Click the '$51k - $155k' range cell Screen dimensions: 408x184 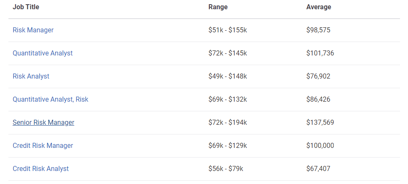tap(227, 30)
